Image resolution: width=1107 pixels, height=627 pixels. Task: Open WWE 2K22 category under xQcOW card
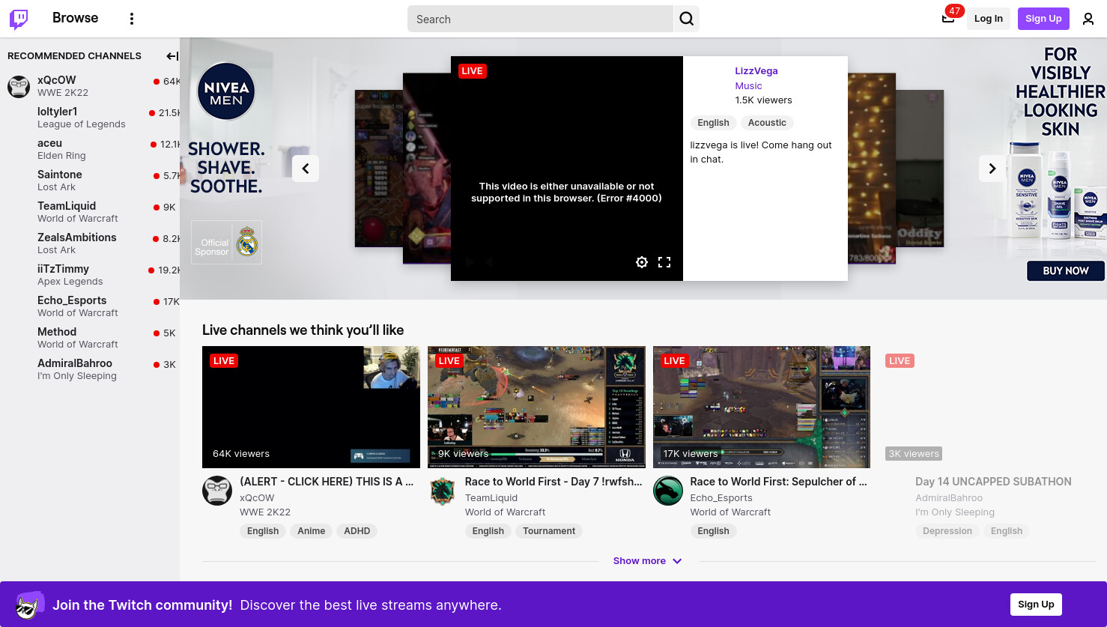click(265, 512)
